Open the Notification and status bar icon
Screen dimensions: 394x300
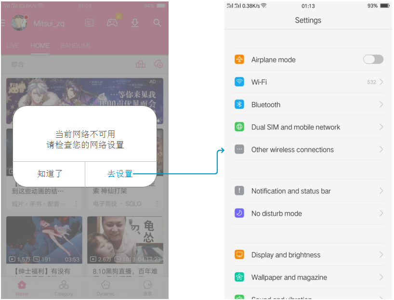239,191
